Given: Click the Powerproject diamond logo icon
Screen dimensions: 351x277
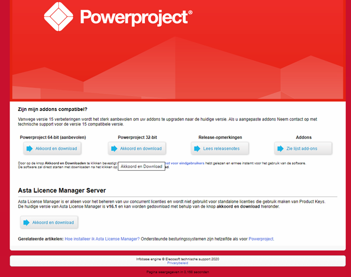Looking at the screenshot, I should (x=59, y=16).
